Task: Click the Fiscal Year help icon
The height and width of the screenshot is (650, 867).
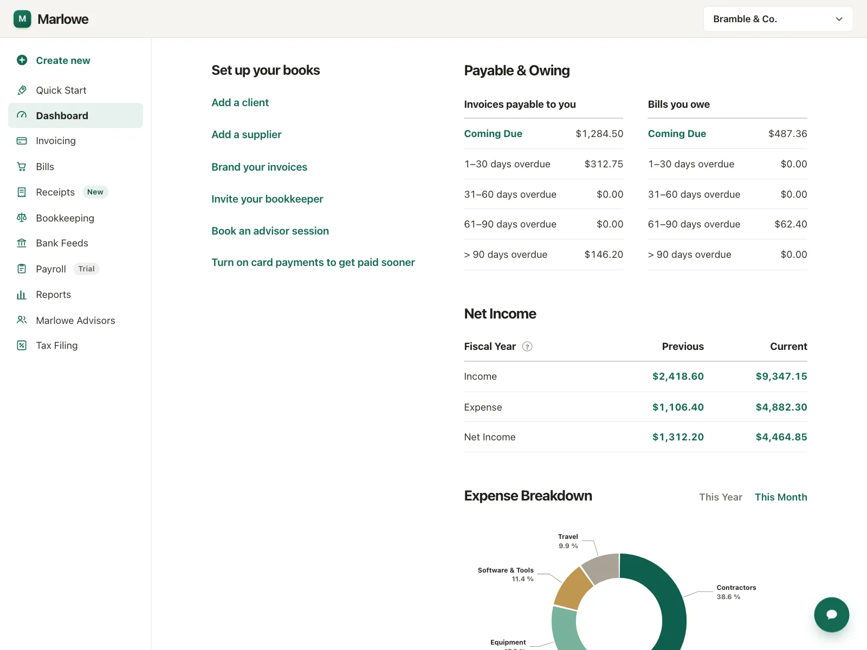Action: pyautogui.click(x=527, y=347)
